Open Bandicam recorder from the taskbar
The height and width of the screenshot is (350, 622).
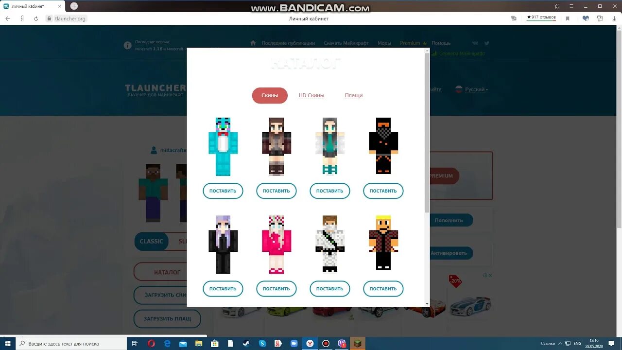point(326,343)
